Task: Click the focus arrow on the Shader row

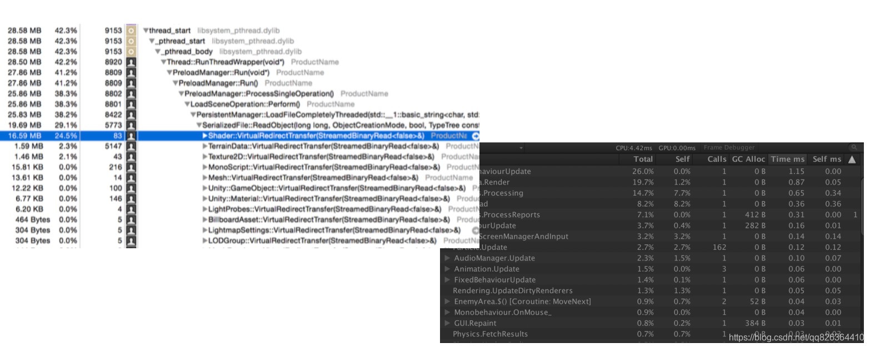Action: (476, 136)
